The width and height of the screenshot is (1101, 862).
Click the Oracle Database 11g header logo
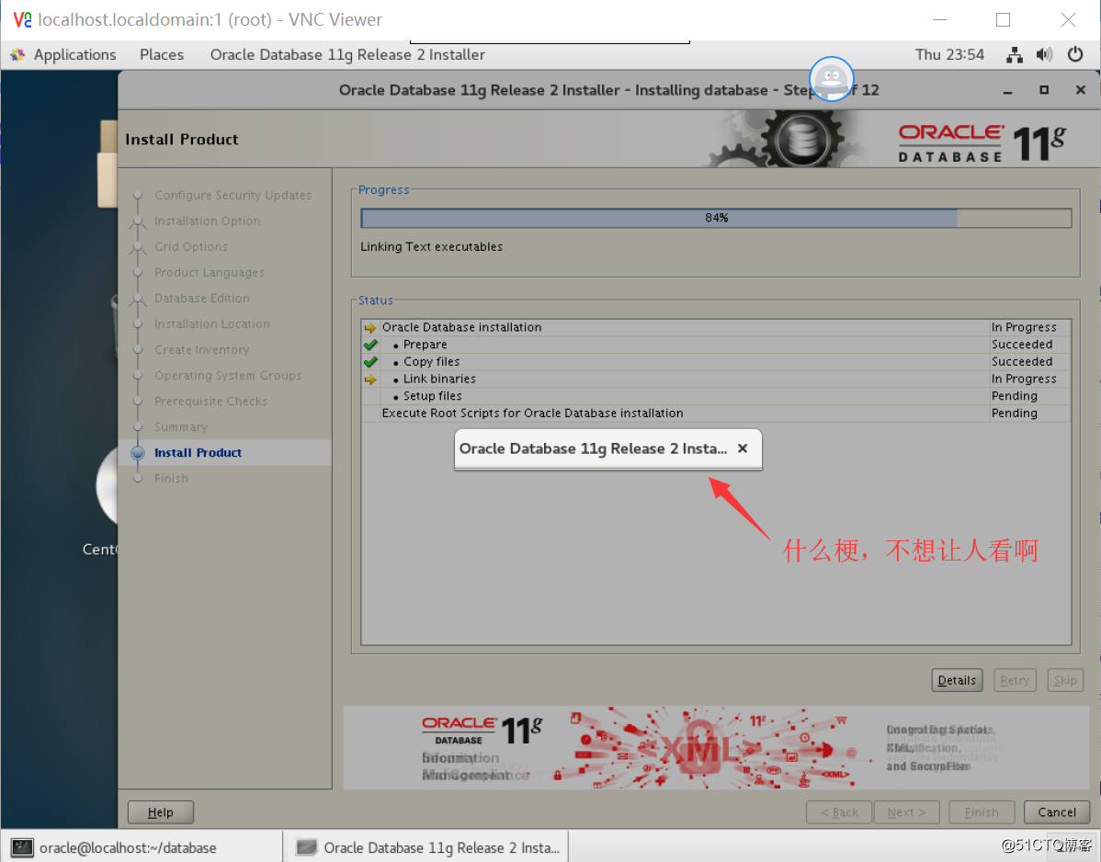[982, 142]
